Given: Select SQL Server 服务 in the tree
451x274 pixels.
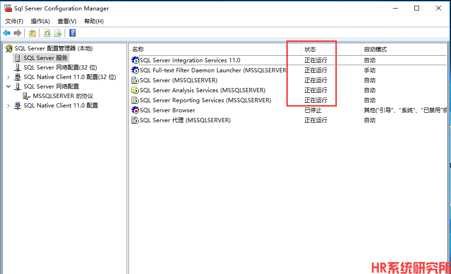Looking at the screenshot, I should pos(46,58).
